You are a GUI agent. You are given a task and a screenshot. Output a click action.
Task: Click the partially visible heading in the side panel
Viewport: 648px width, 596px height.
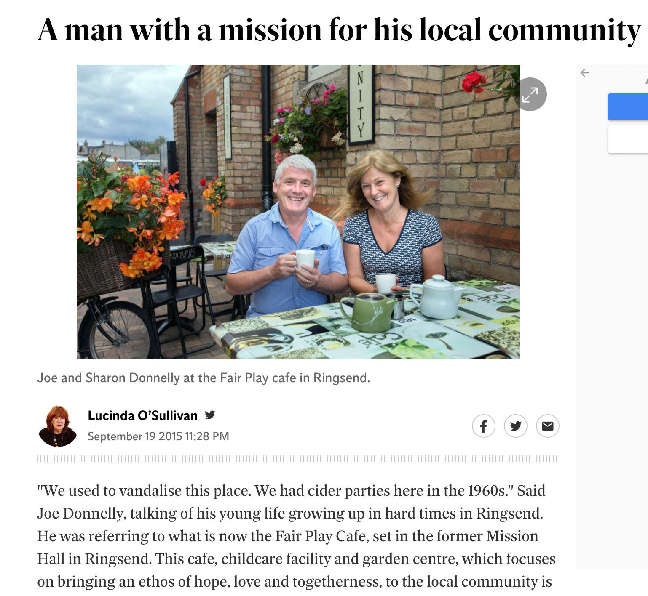[x=646, y=80]
